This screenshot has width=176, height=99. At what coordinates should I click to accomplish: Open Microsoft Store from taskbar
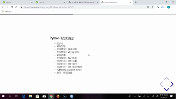pyautogui.click(x=37, y=96)
